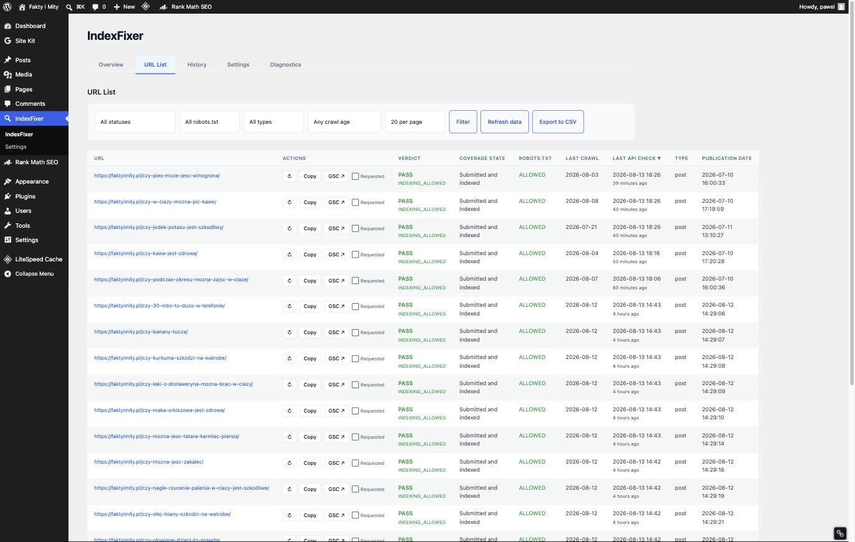The height and width of the screenshot is (542, 855).
Task: Tick Requested for czy-kurkuma-szkodzi-na-watrobe
Action: click(355, 358)
